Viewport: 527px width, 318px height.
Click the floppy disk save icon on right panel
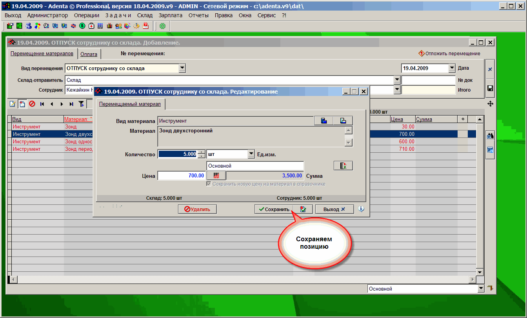pyautogui.click(x=490, y=89)
